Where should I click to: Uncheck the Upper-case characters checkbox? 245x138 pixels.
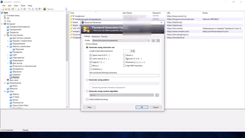pyautogui.click(x=90, y=55)
